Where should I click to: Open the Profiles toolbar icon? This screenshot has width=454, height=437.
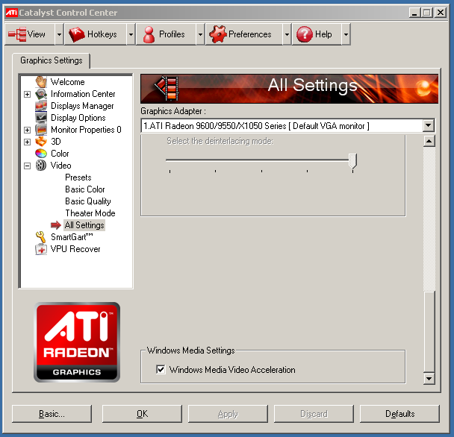pyautogui.click(x=148, y=34)
